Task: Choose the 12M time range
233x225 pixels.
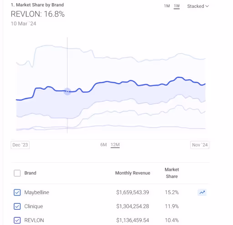Action: click(x=115, y=145)
